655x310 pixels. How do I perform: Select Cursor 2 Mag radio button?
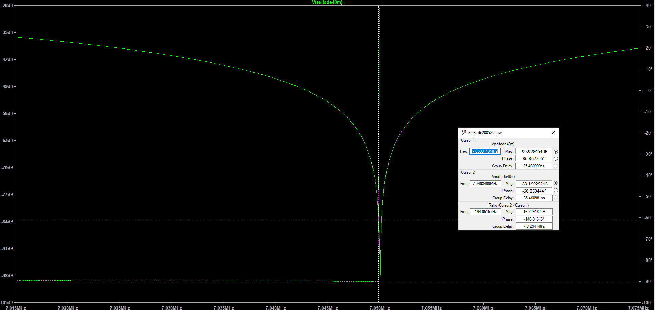pos(556,183)
